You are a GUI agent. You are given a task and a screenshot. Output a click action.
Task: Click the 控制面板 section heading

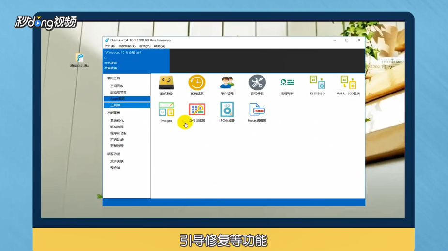(113, 113)
